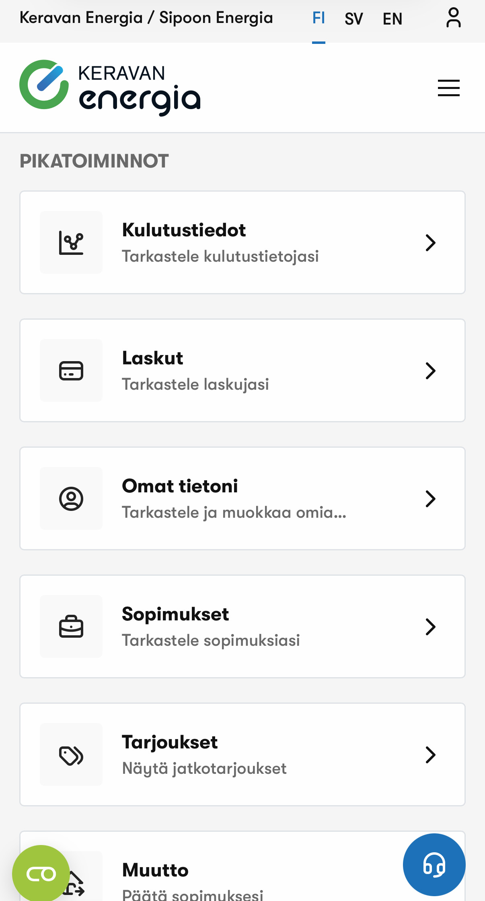Viewport: 485px width, 901px height.
Task: Open customer support headset chat button
Action: (434, 864)
